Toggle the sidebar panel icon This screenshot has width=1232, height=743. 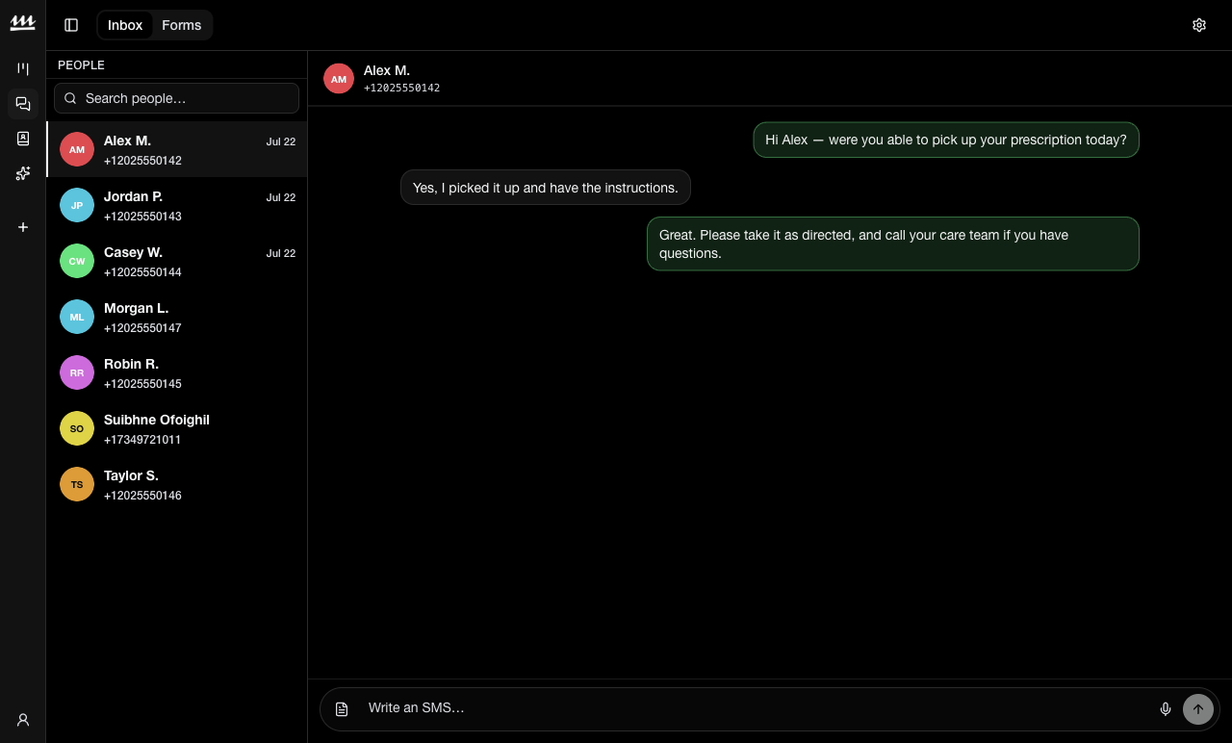[x=71, y=25]
